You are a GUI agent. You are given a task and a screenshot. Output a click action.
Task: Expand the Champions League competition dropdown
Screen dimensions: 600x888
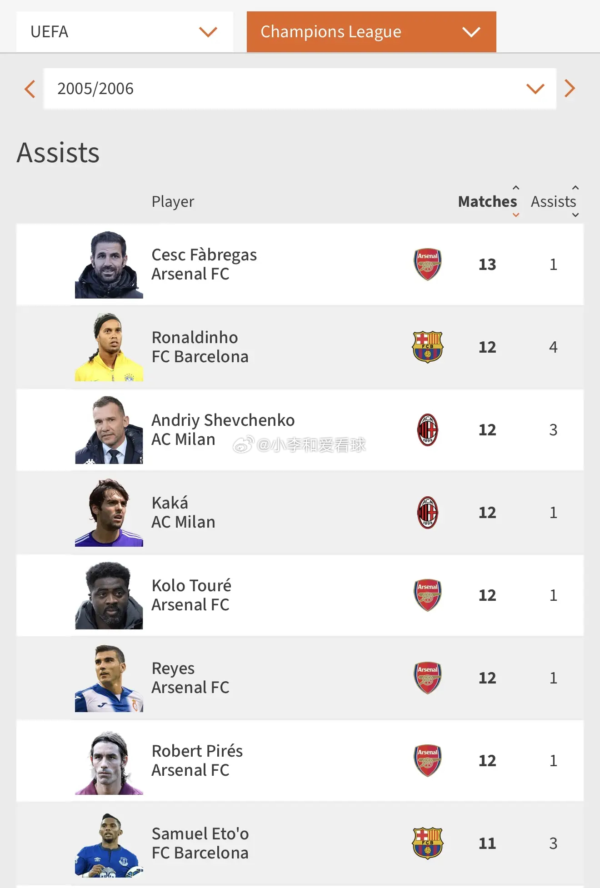pos(371,32)
